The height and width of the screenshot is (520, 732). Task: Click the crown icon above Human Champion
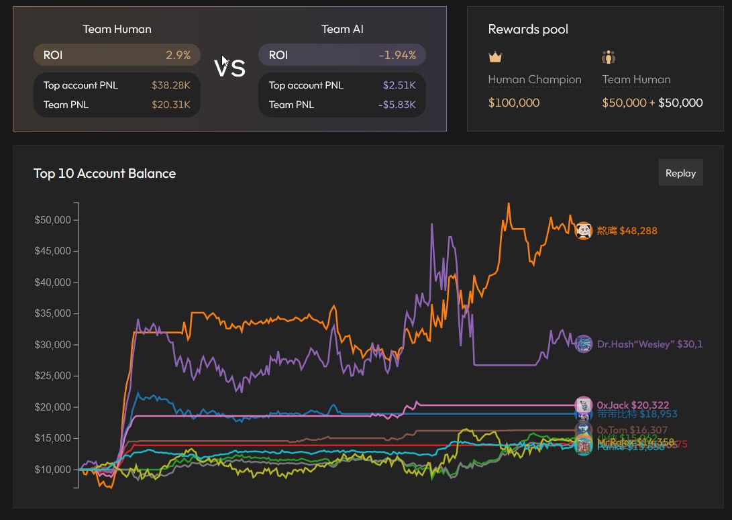tap(495, 57)
